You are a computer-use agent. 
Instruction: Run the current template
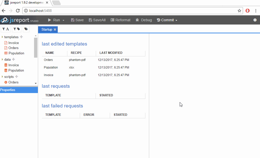tap(54, 20)
